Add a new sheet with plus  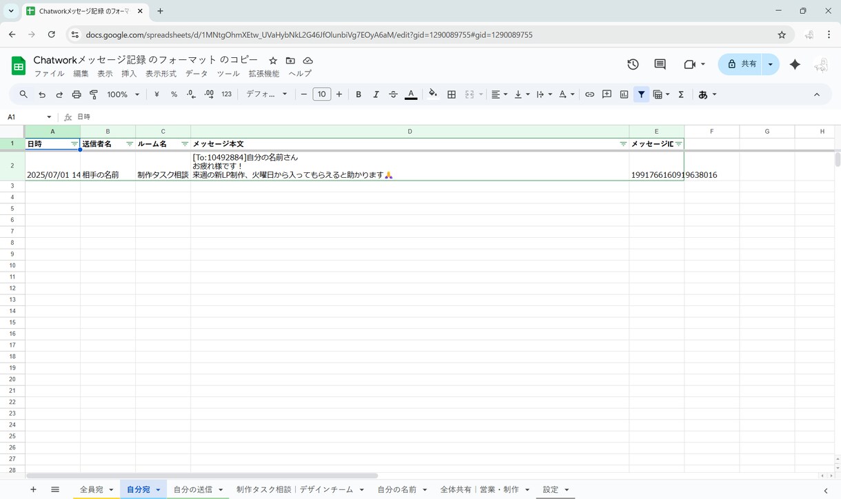33,489
